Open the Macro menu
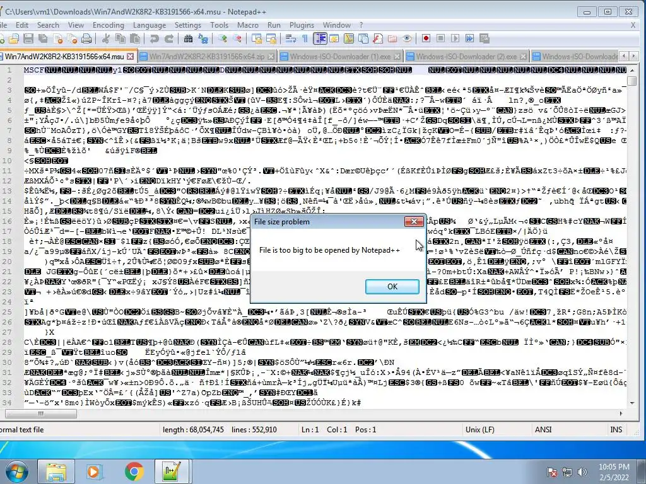 247,25
